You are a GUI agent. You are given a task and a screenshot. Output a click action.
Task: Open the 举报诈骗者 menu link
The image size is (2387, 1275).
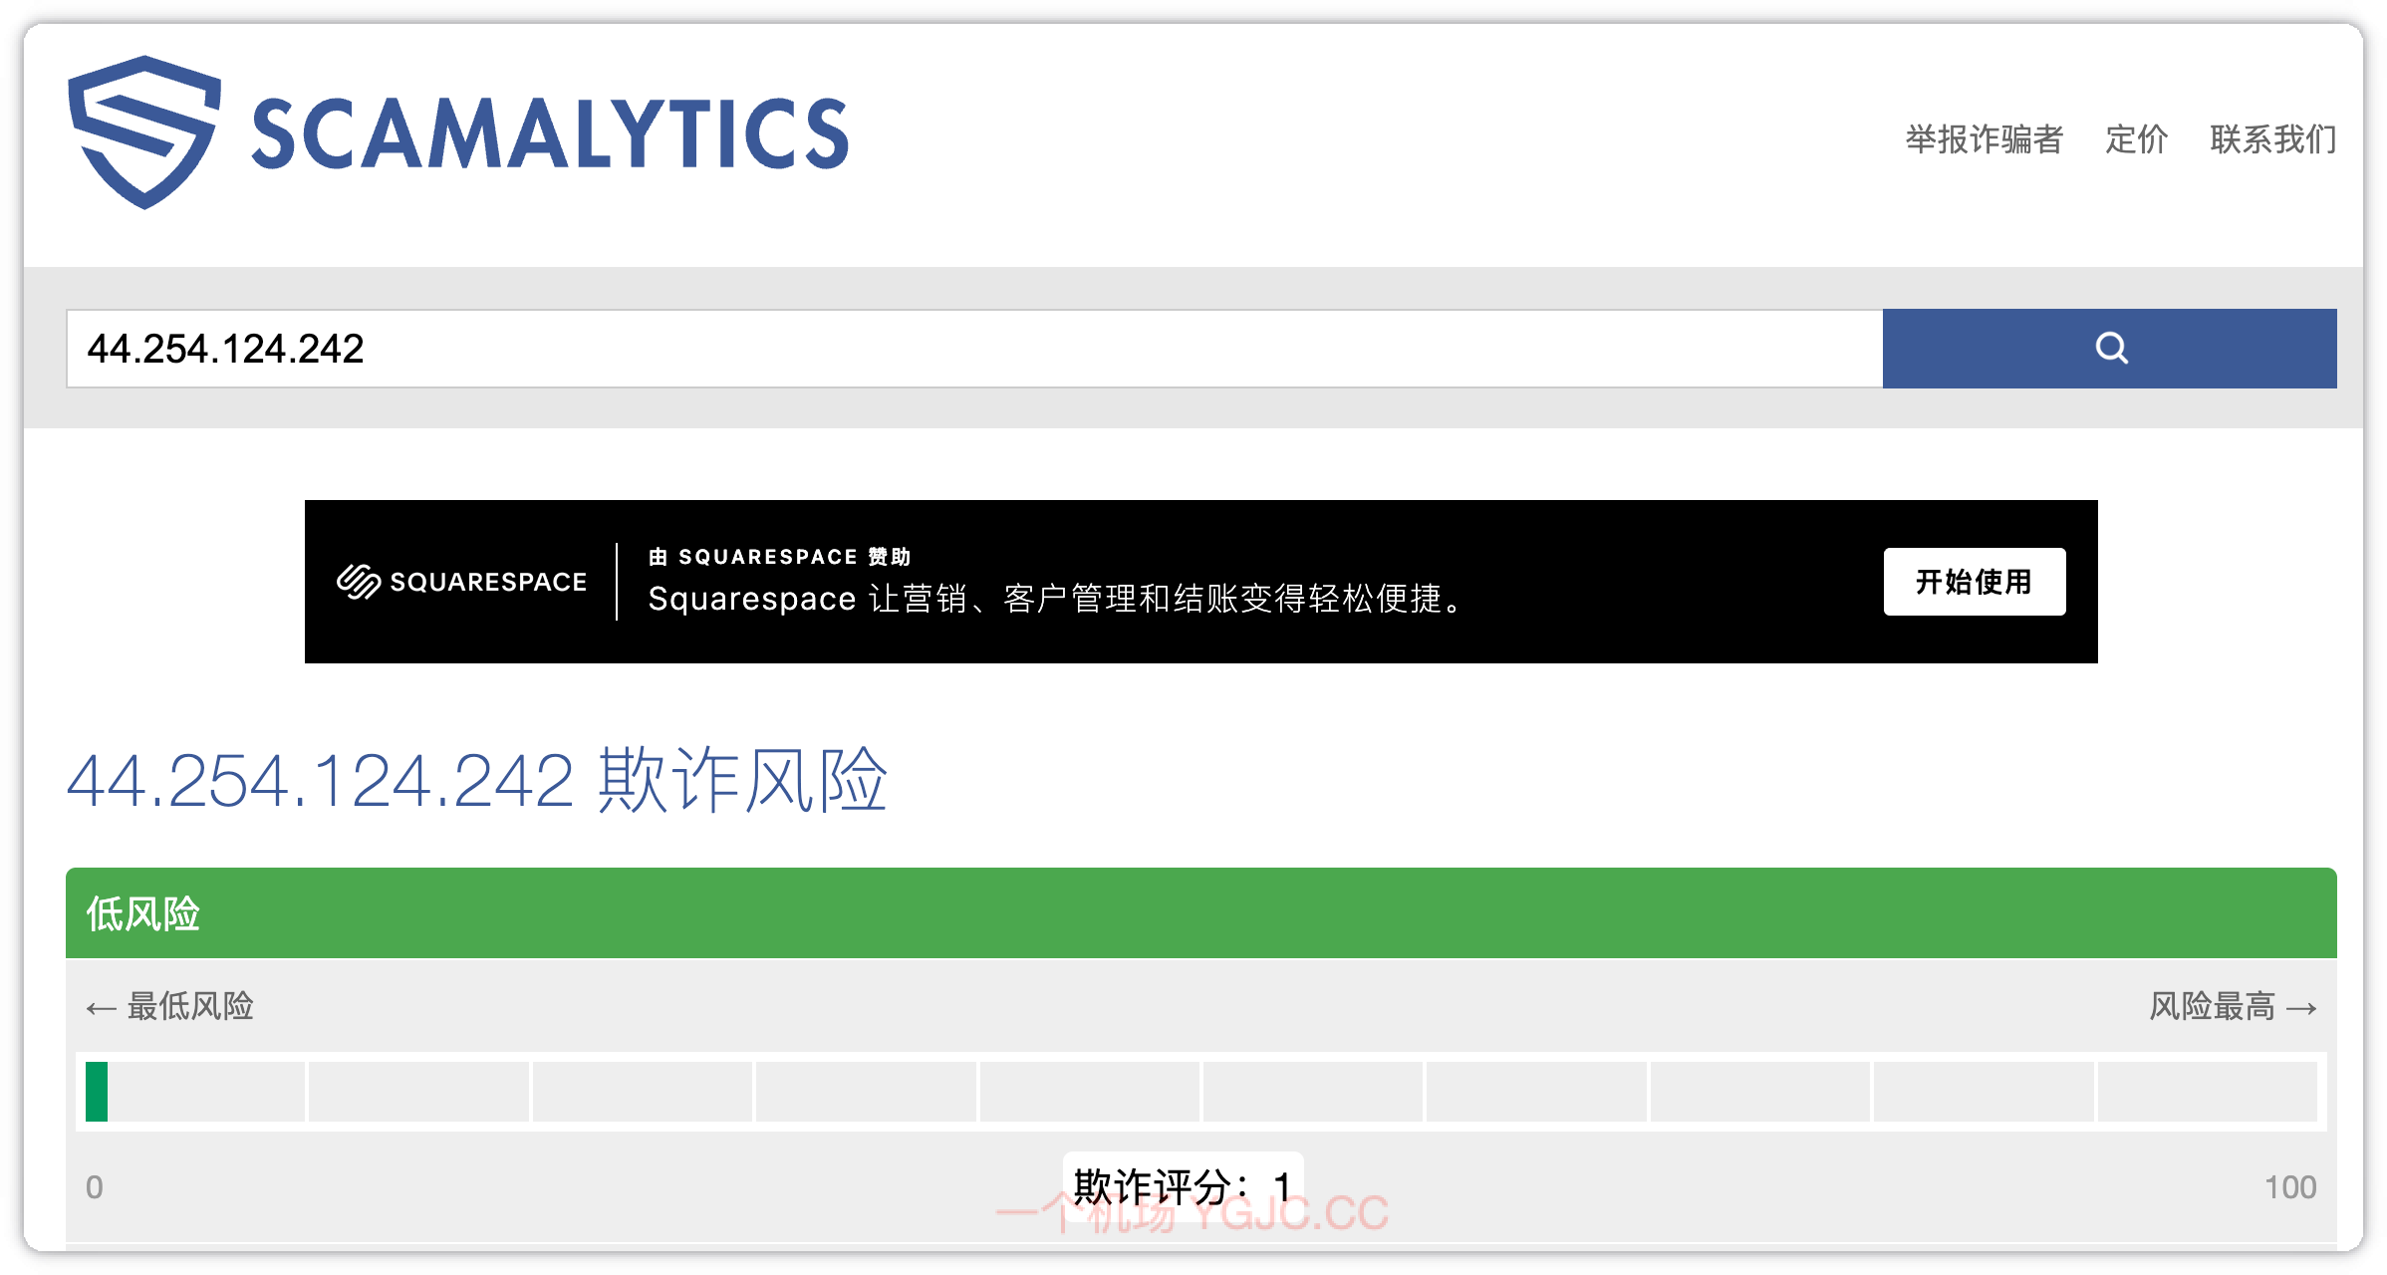click(1984, 139)
